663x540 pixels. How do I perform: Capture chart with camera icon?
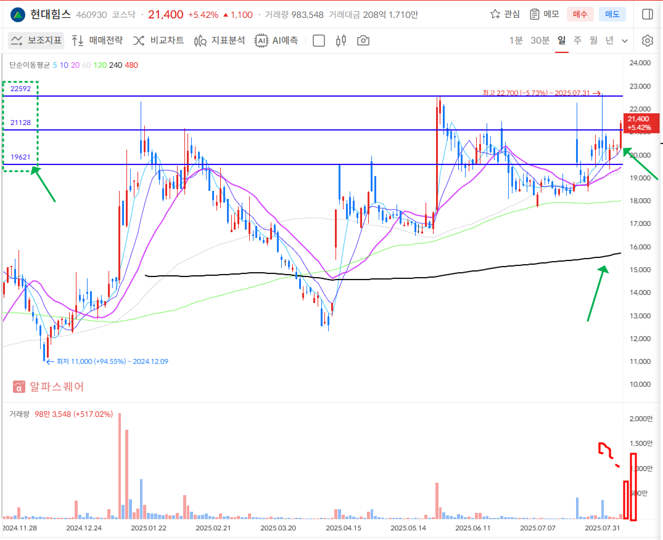(x=363, y=41)
